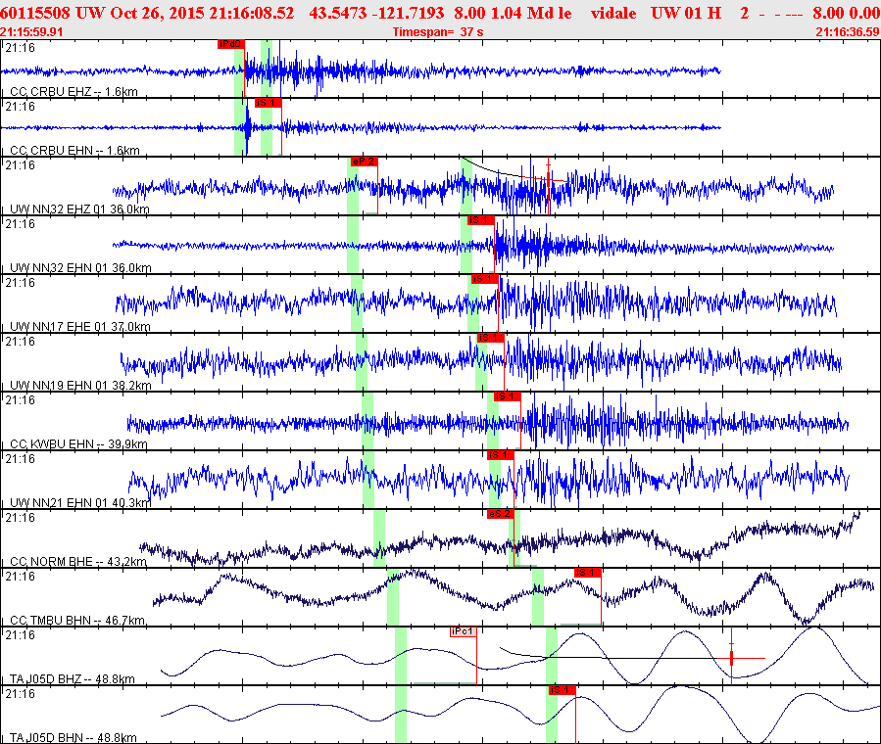The height and width of the screenshot is (744, 881).
Task: Click the CC CRBU EHZ -- 1.6km label
Action: pos(73,91)
